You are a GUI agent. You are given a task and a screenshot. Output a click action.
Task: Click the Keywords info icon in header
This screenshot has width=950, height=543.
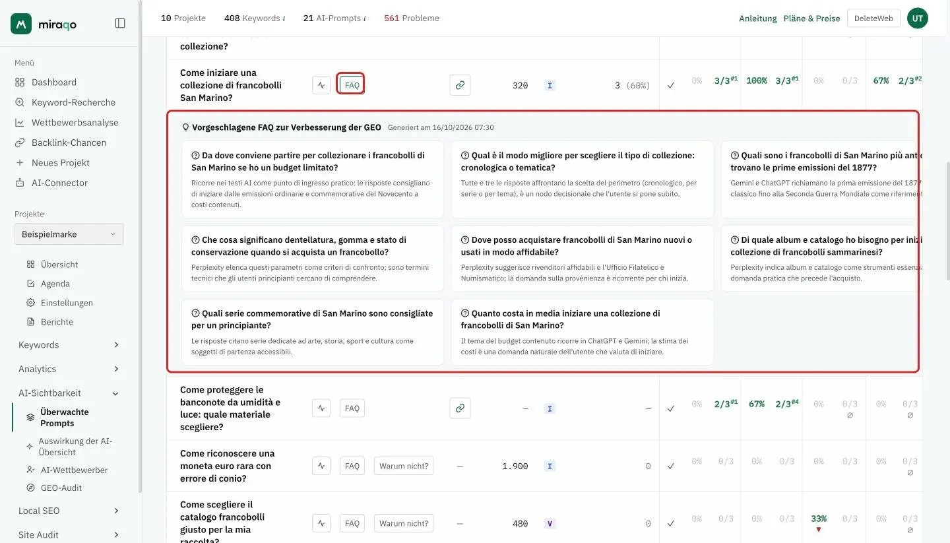[x=284, y=18]
